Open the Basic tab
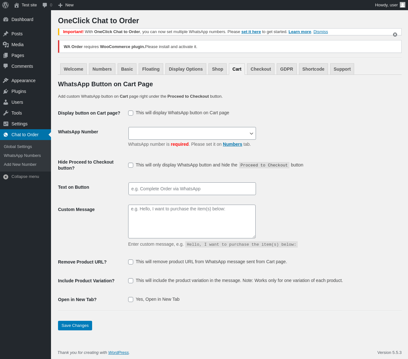This screenshot has width=408, height=359. click(x=127, y=69)
